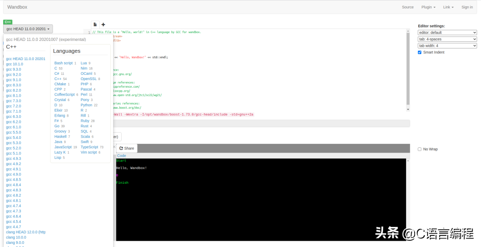Choose JavaScript language

tap(63, 147)
